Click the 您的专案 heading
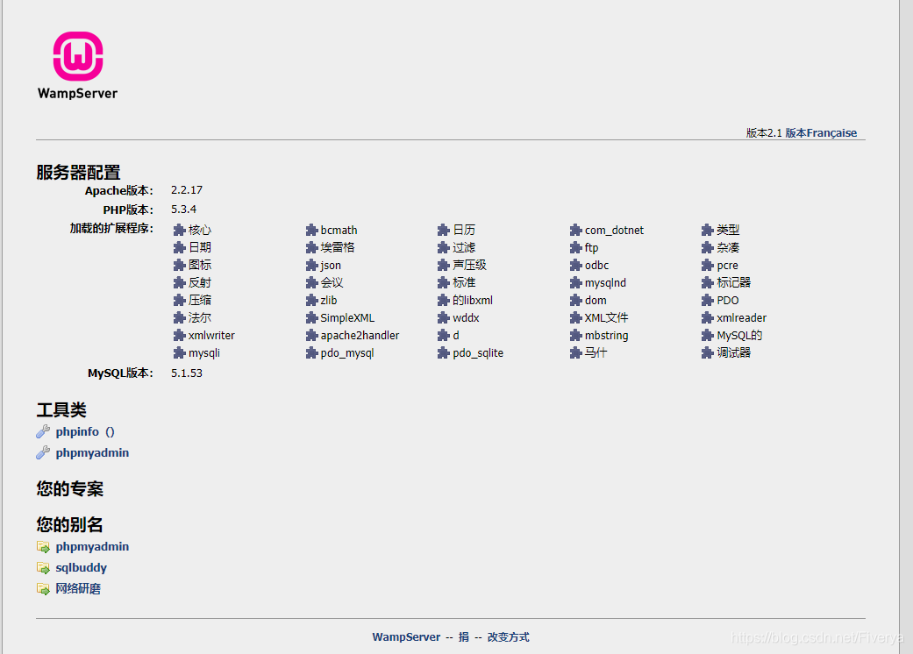The height and width of the screenshot is (654, 913). (x=70, y=488)
